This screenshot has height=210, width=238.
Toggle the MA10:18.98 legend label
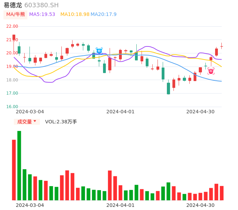pos(75,15)
